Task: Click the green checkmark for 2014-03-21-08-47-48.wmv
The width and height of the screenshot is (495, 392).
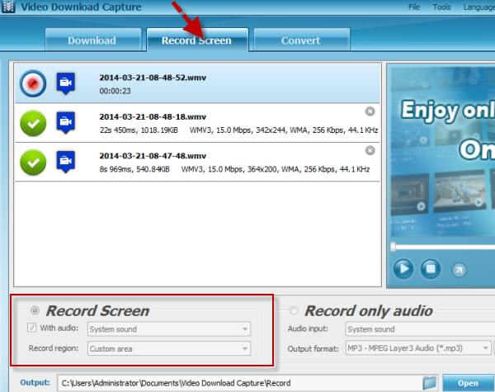Action: point(33,163)
